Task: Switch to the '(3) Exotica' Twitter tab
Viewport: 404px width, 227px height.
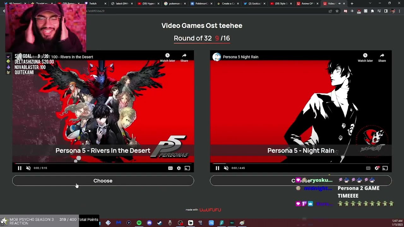Action: coord(255,3)
